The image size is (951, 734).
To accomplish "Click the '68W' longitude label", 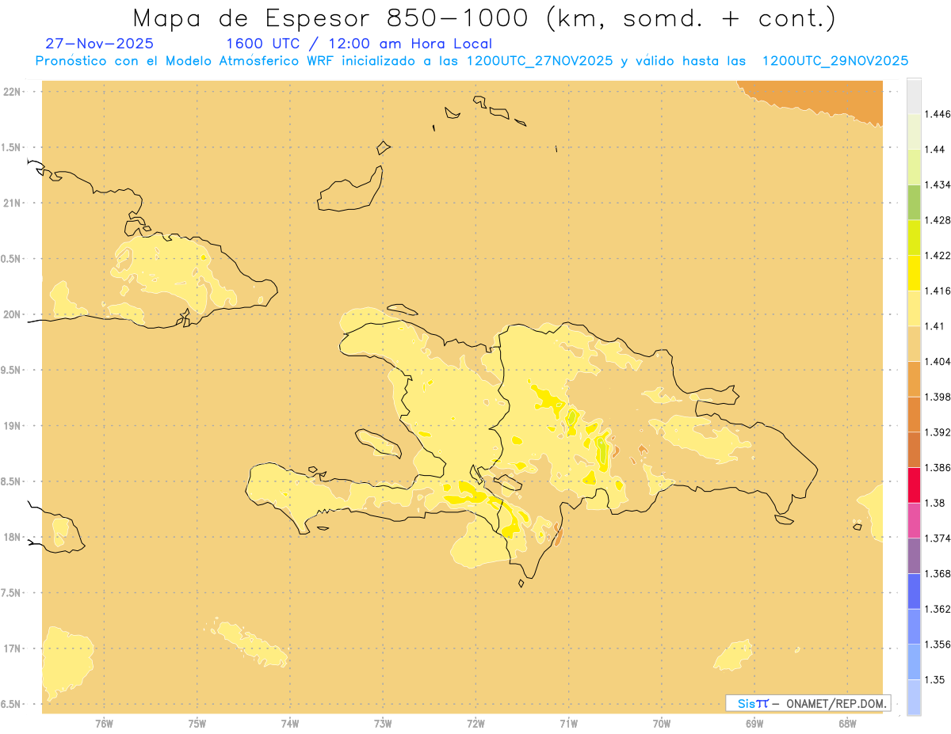I will click(847, 723).
